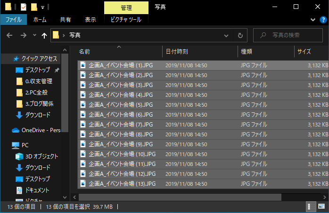Switch to details view in the status bar
This screenshot has width=329, height=213.
[311, 206]
